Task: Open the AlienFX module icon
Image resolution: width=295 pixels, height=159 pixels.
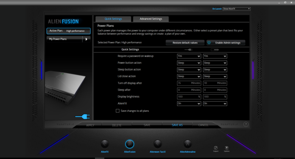Action: pos(105,144)
